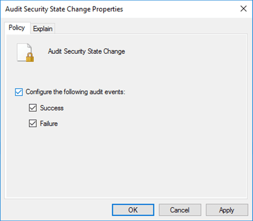Click the Cancel button
Screen dimensions: 253x221
(180, 210)
